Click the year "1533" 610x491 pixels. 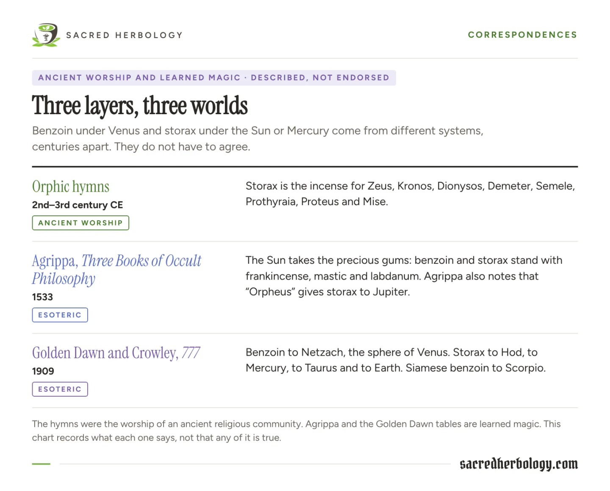[x=42, y=297]
